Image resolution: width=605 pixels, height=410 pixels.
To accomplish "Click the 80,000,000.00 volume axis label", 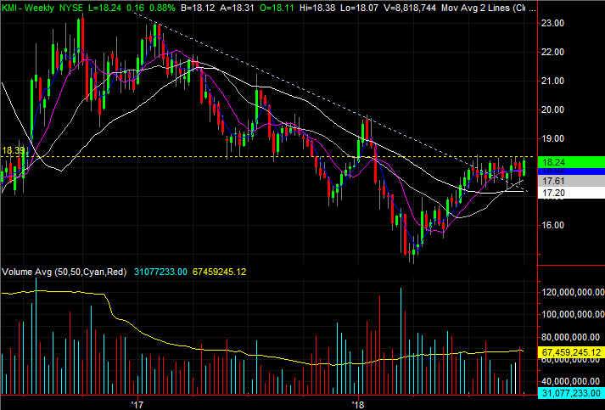I will (x=573, y=337).
